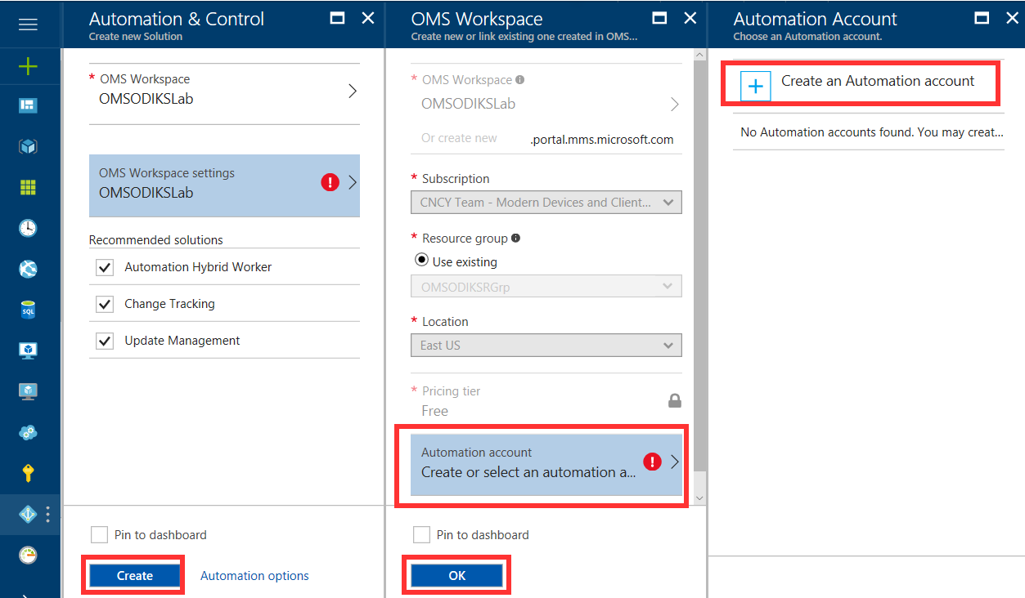The height and width of the screenshot is (598, 1025).
Task: Maximize the Automation Account blade
Action: [x=982, y=18]
